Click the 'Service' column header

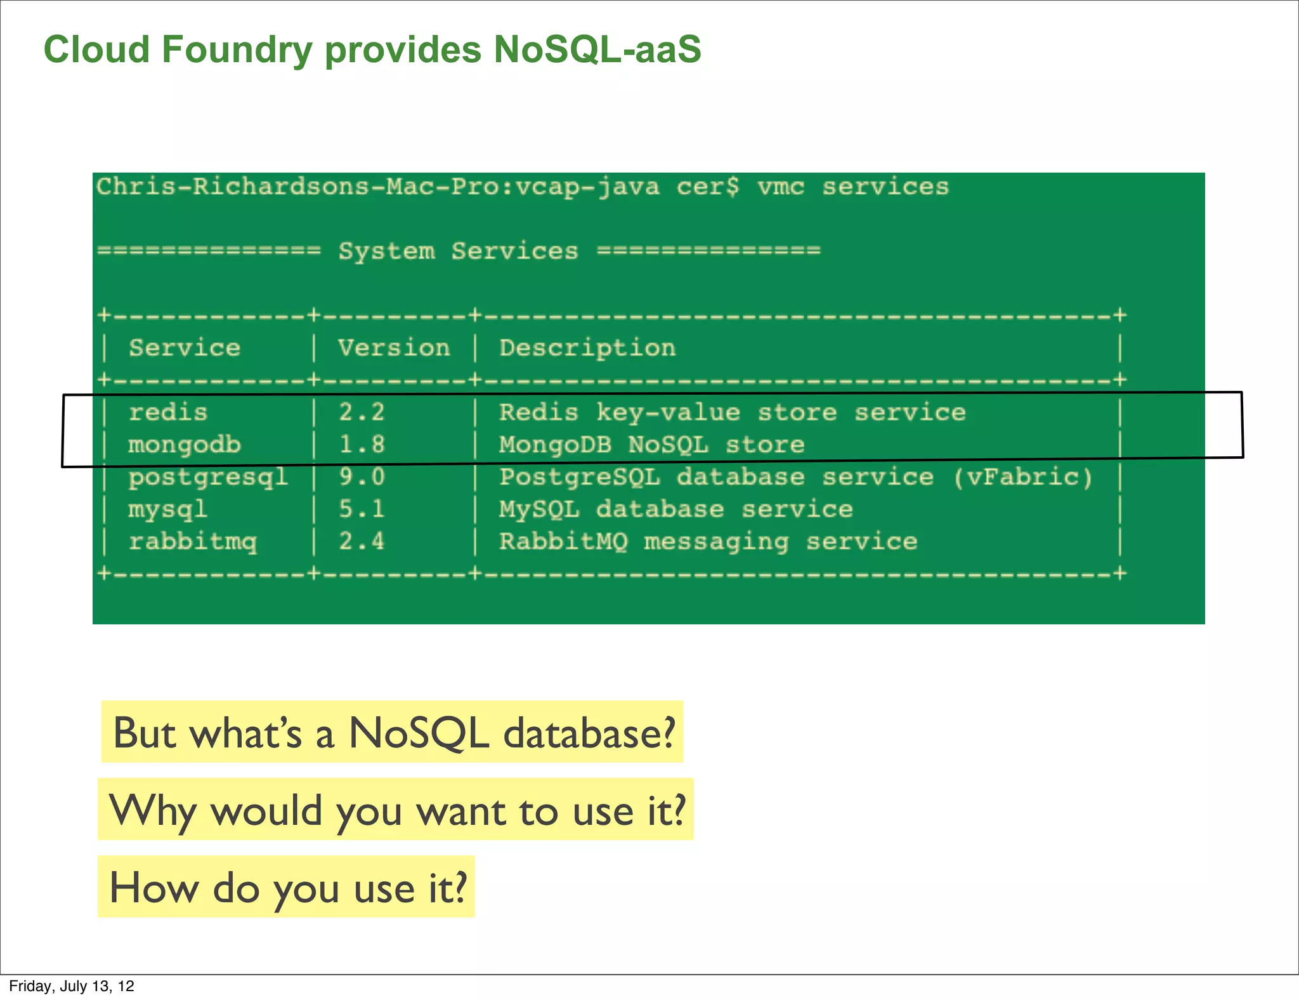pos(185,348)
